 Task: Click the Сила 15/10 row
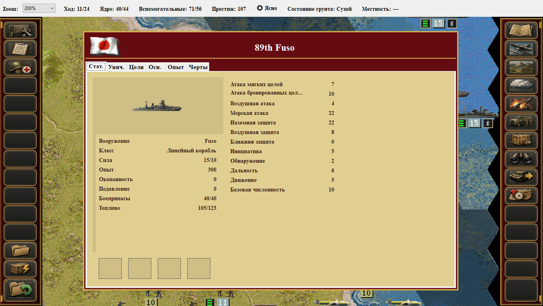tap(157, 160)
